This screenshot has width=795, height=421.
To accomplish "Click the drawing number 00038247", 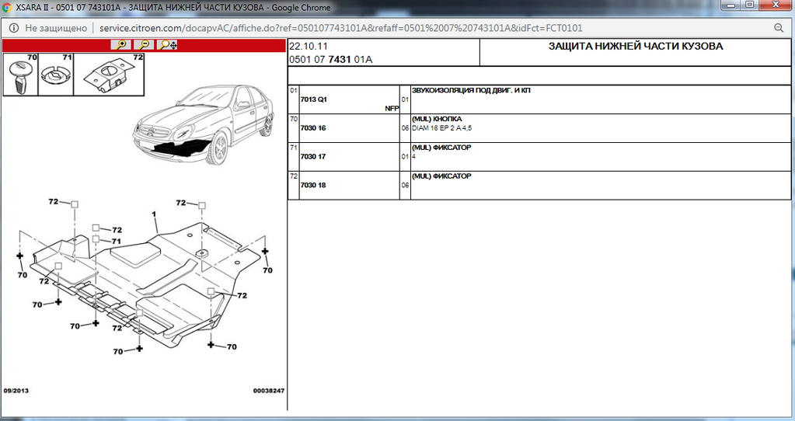I will coord(269,391).
